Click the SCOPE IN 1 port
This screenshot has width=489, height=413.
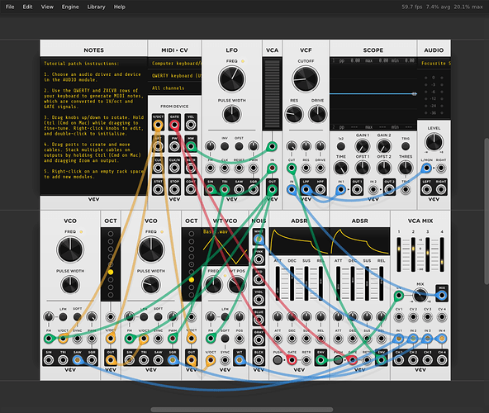pos(341,189)
